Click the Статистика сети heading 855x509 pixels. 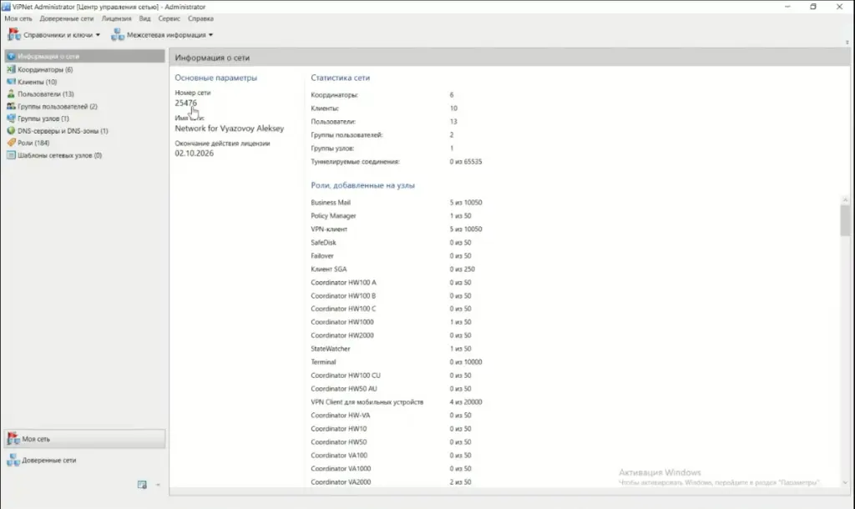point(341,78)
